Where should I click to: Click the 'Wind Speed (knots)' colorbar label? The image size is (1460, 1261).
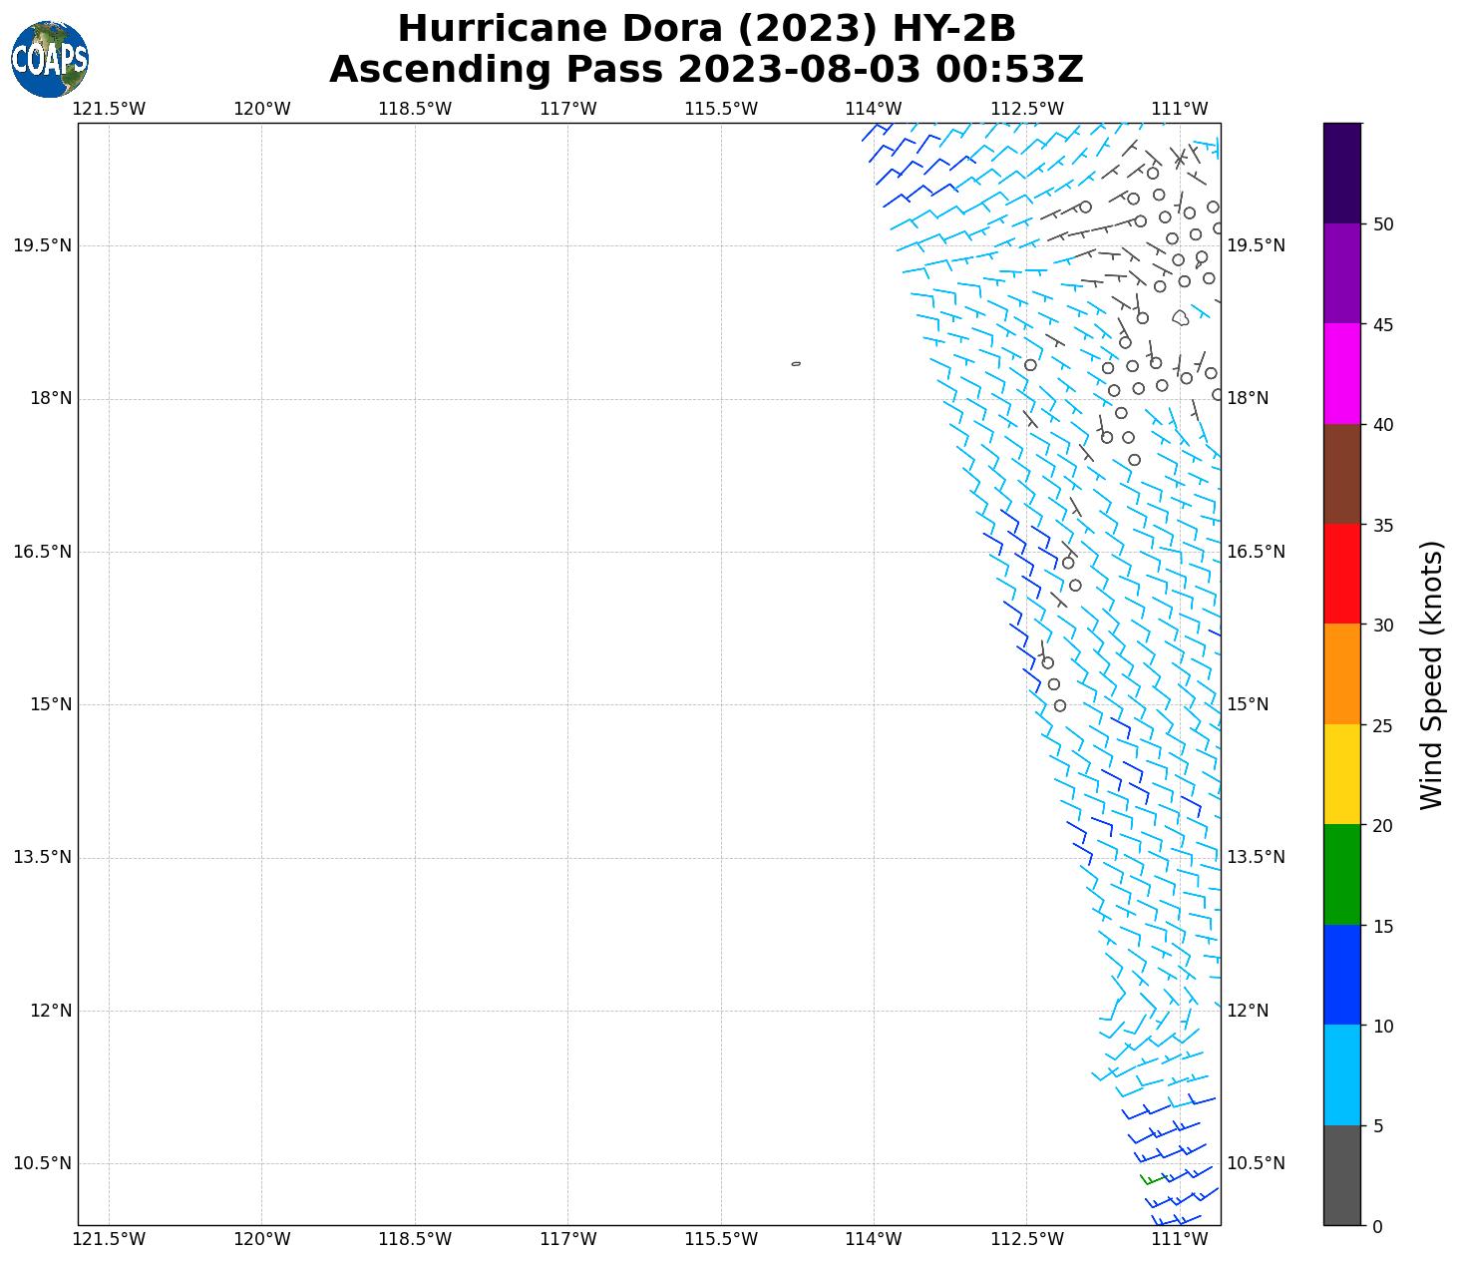[1431, 674]
